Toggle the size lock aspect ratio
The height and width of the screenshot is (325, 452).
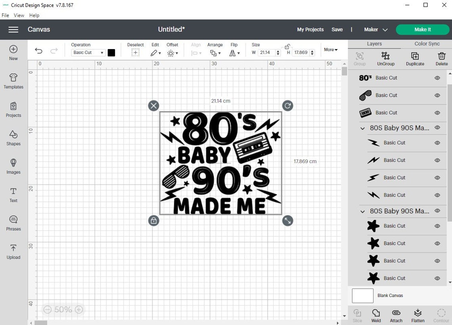(x=287, y=46)
